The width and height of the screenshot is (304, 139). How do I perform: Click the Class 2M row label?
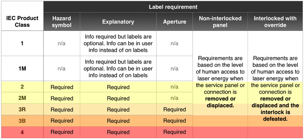22,98
